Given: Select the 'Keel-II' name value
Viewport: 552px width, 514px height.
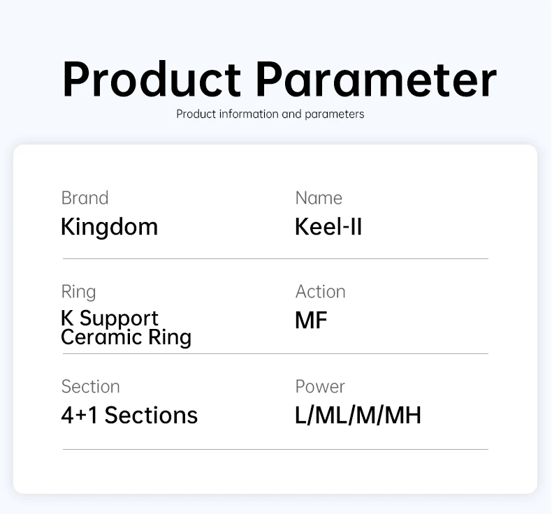Looking at the screenshot, I should click(328, 227).
